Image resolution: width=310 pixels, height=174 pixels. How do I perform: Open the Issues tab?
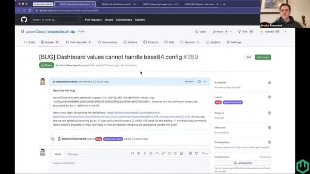(50, 42)
